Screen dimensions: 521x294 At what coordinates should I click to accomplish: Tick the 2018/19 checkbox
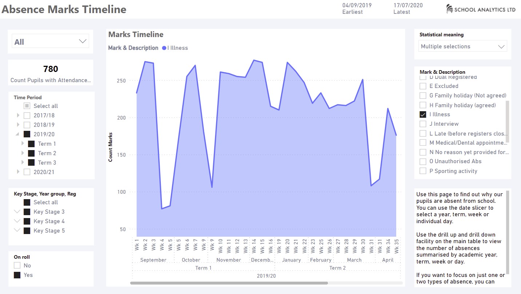27,125
